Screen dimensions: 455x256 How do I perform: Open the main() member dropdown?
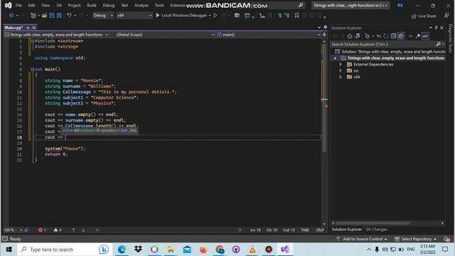(x=269, y=35)
